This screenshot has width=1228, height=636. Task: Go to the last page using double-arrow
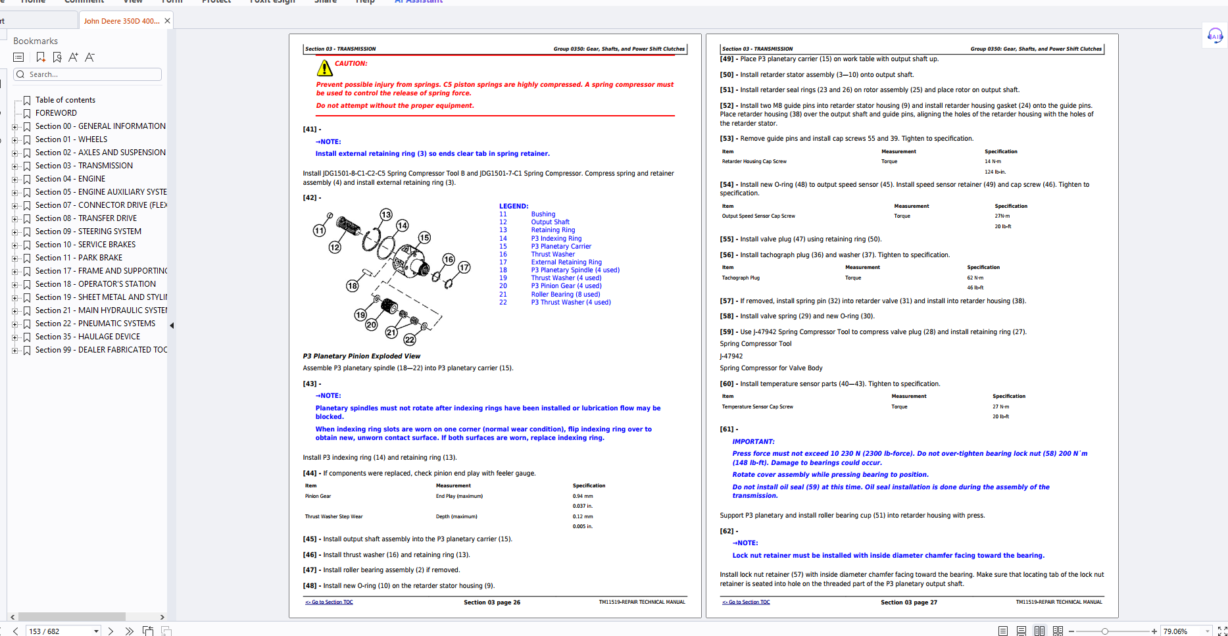click(130, 631)
